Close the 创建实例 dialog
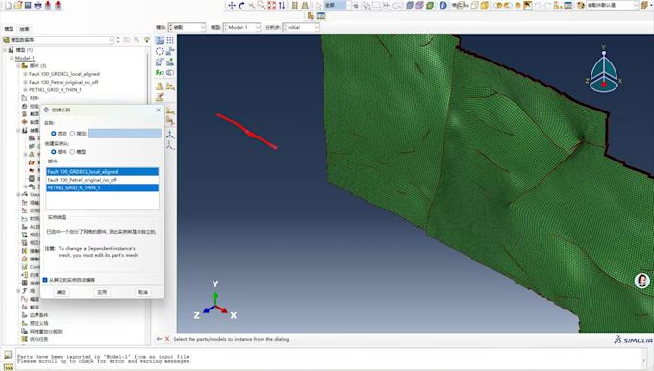This screenshot has width=654, height=371. coord(158,110)
